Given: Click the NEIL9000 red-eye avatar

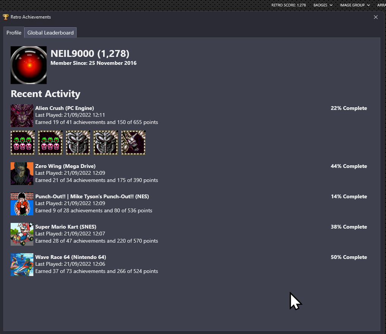Looking at the screenshot, I should point(28,65).
